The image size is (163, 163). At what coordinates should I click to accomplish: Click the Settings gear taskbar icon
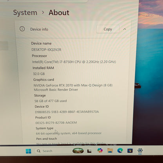[140, 150]
